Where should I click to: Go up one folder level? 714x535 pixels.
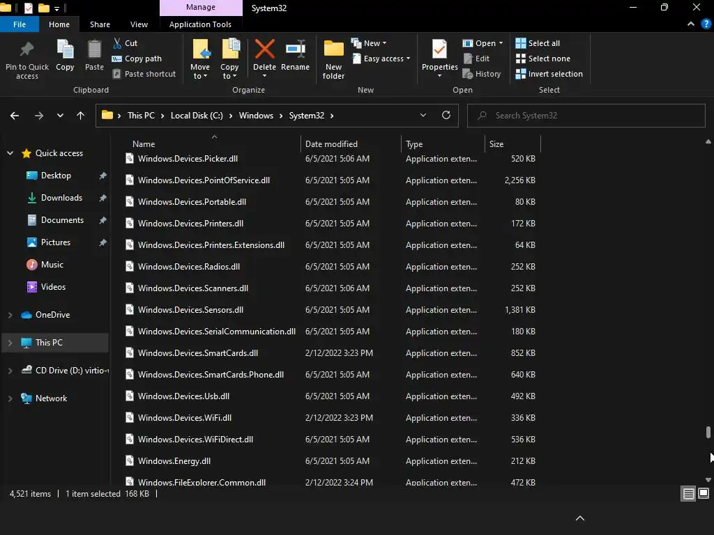pyautogui.click(x=81, y=116)
